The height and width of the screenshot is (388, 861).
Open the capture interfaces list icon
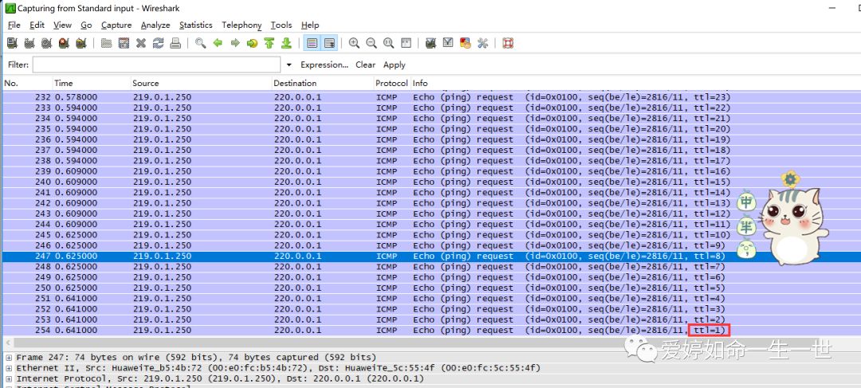coord(12,43)
